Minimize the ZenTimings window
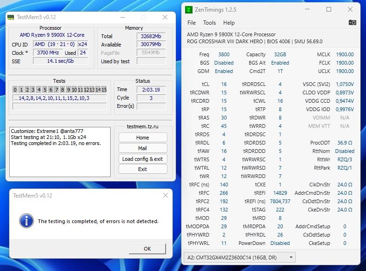Image resolution: width=366 pixels, height=271 pixels. click(307, 9)
